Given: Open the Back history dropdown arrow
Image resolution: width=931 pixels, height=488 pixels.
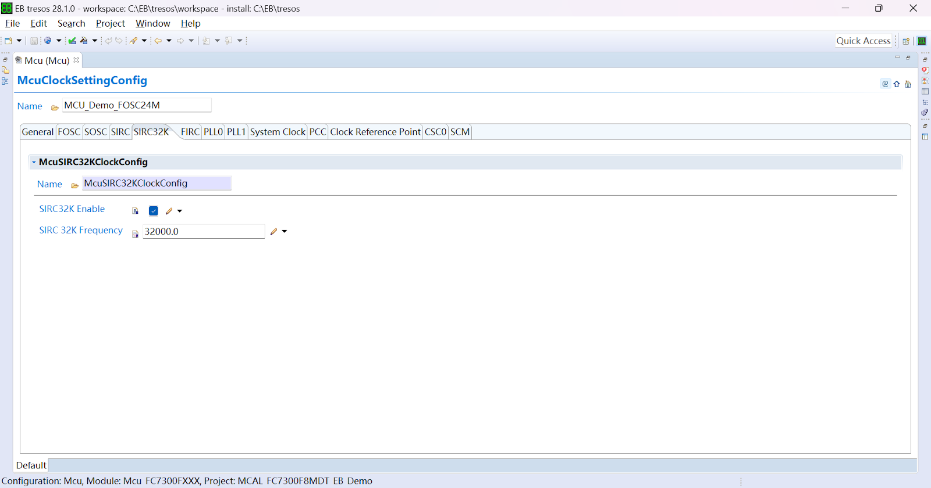Looking at the screenshot, I should click(169, 41).
